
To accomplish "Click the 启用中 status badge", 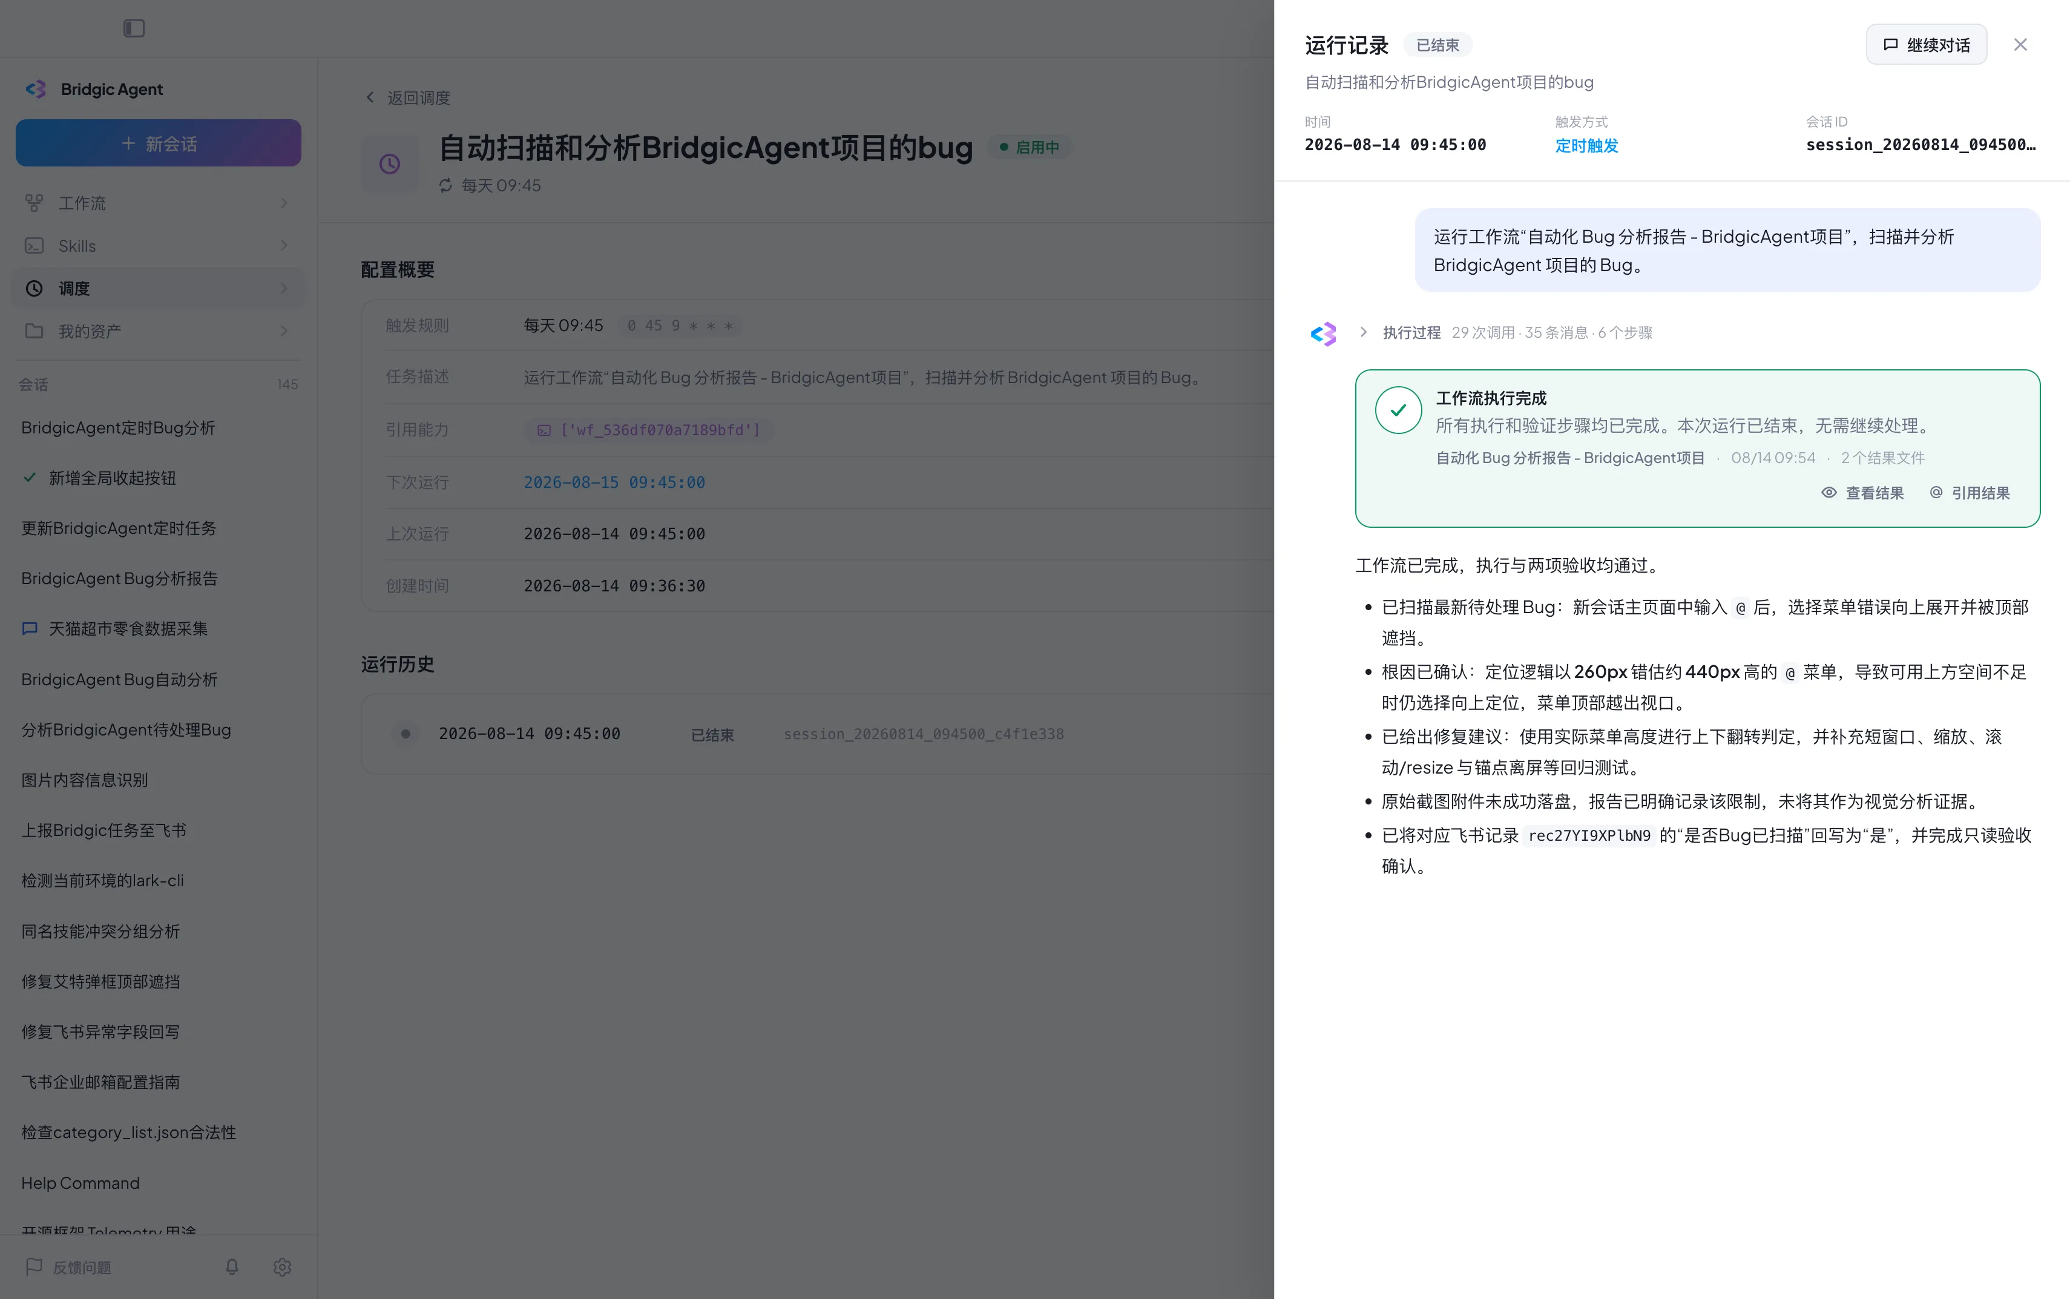I will pos(1029,148).
